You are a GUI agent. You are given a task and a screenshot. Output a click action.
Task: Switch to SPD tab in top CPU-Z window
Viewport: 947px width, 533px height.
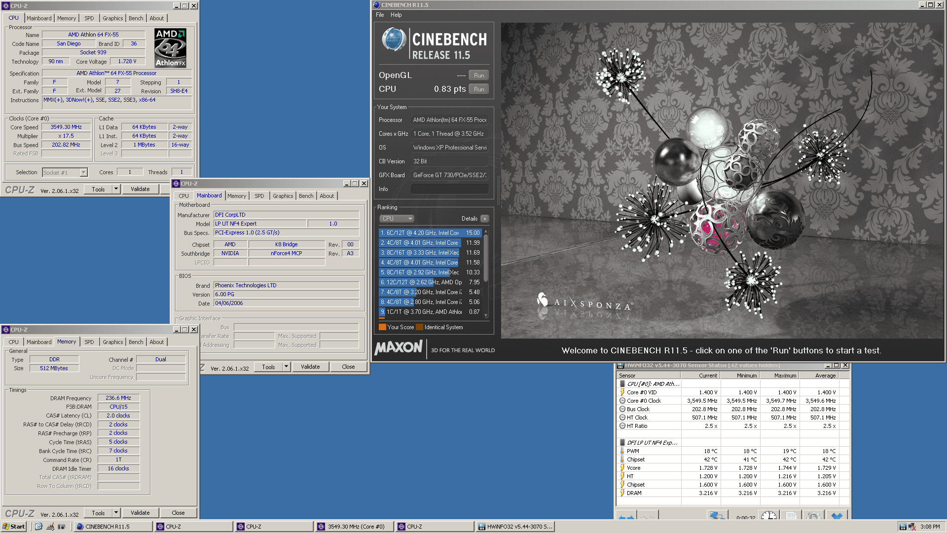89,18
